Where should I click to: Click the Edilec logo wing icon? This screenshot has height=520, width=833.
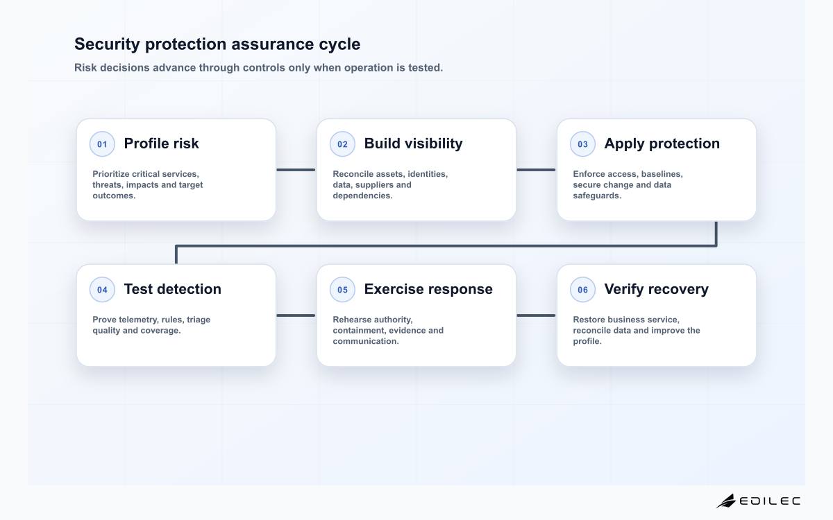pos(726,501)
